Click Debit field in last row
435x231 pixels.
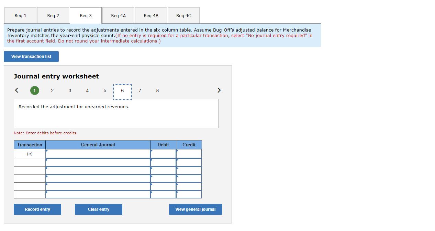tap(163, 194)
